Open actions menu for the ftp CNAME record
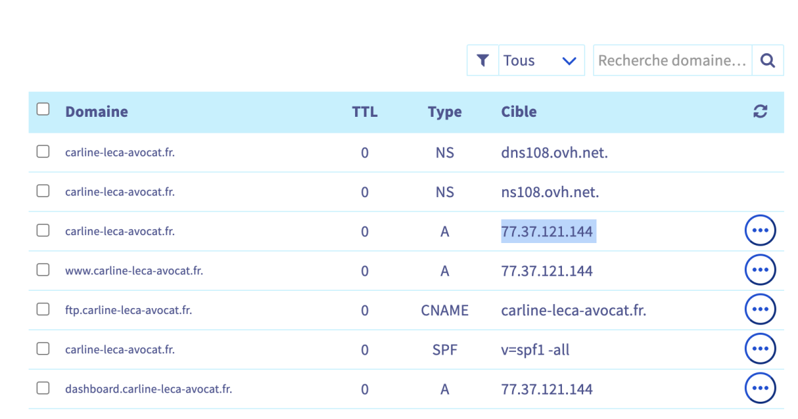This screenshot has width=798, height=419. (760, 309)
